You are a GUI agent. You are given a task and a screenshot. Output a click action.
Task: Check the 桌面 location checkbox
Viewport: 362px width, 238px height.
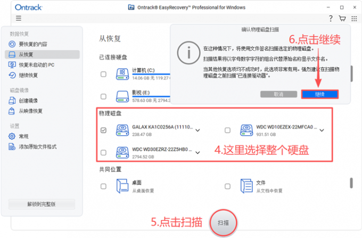coord(103,186)
